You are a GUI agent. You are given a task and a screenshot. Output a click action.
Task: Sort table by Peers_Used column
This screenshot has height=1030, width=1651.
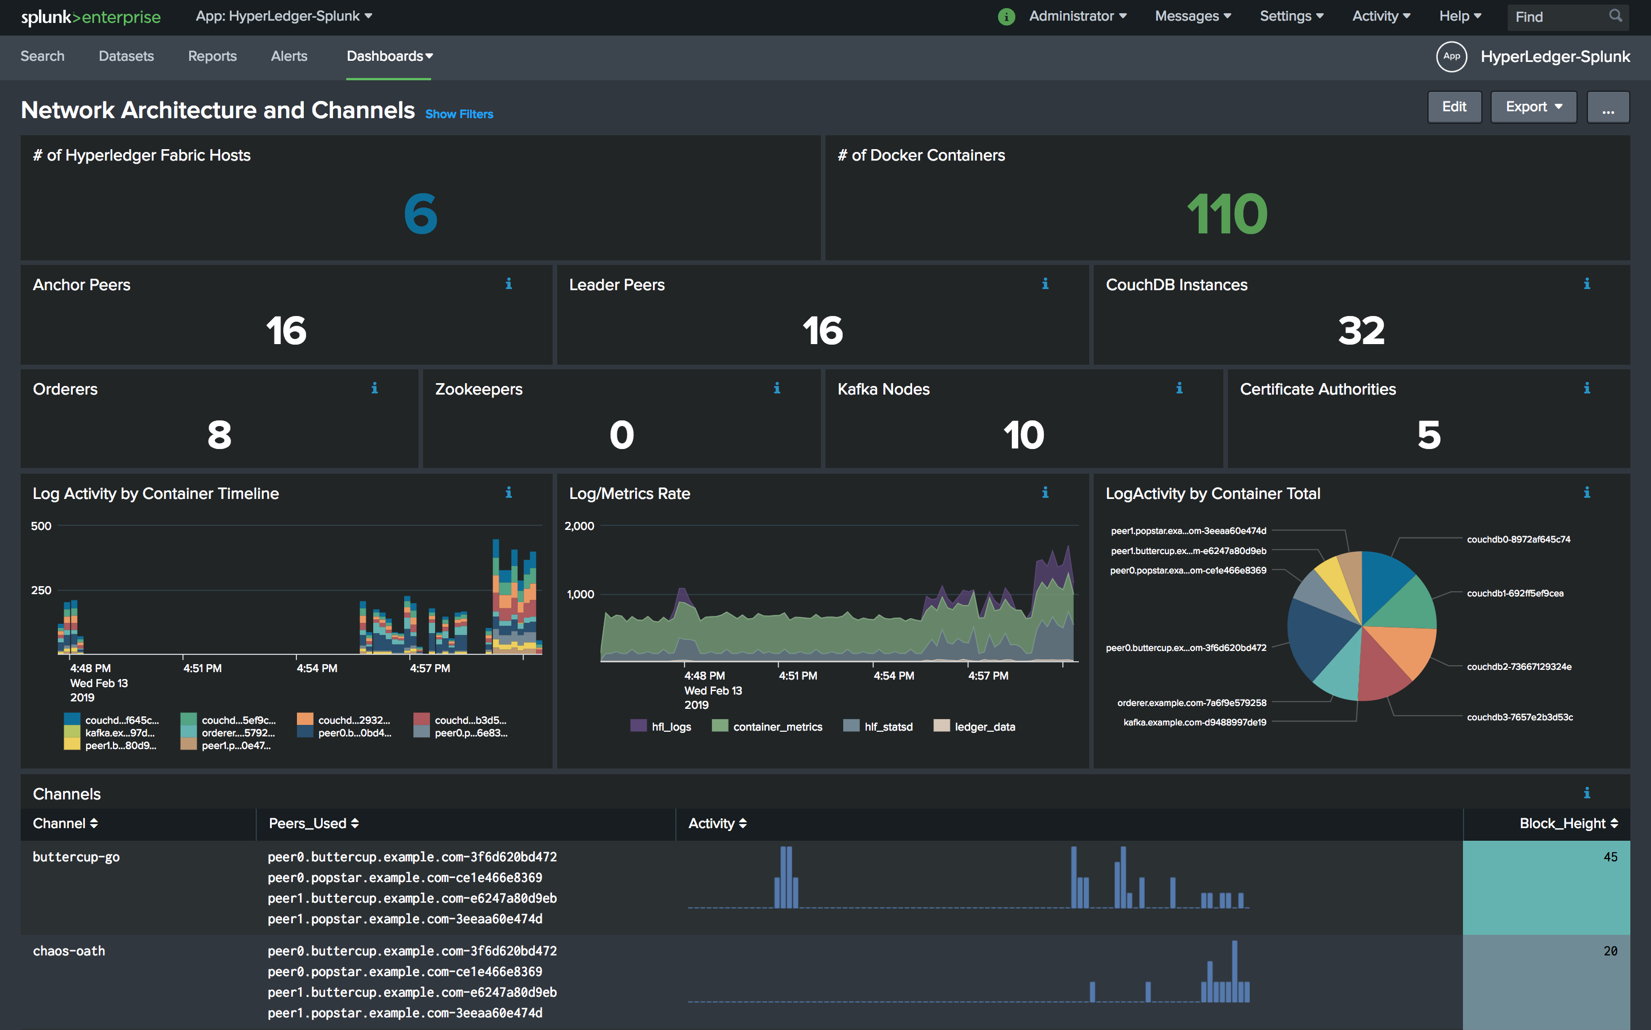314,824
